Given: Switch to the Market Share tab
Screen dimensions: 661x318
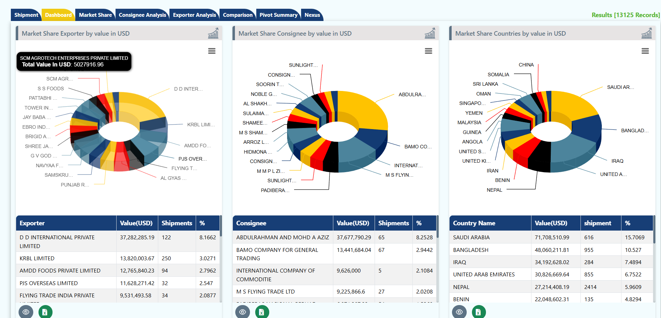Looking at the screenshot, I should [95, 15].
